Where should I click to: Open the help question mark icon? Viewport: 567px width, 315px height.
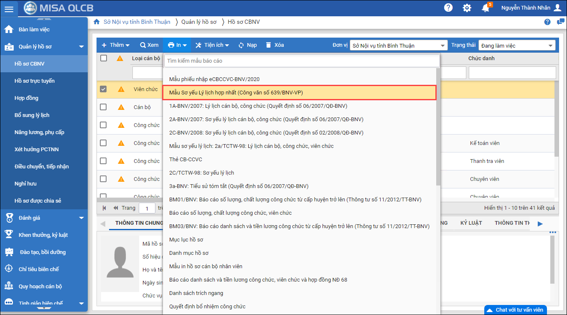(448, 8)
